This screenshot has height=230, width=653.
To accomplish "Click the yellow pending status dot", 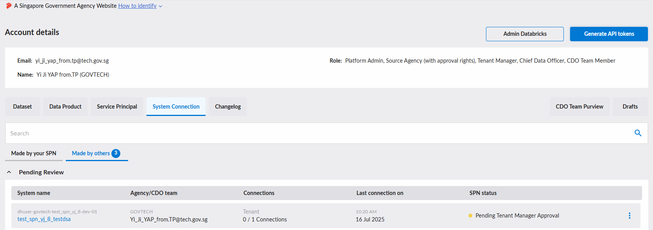I will click(470, 216).
